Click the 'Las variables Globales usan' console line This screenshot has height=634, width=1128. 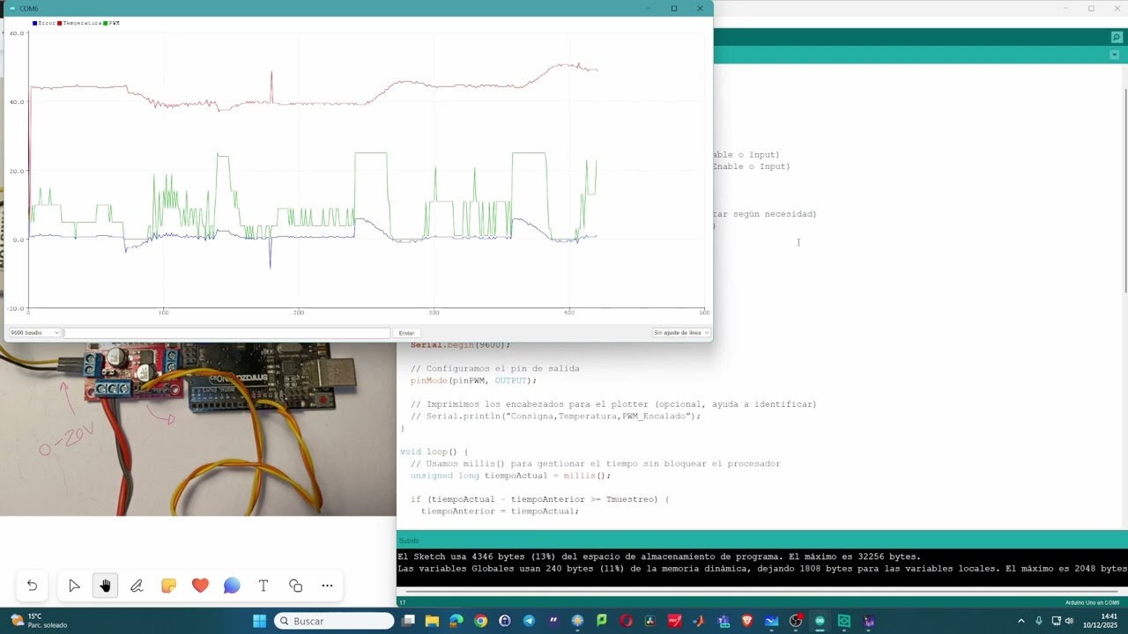point(762,568)
